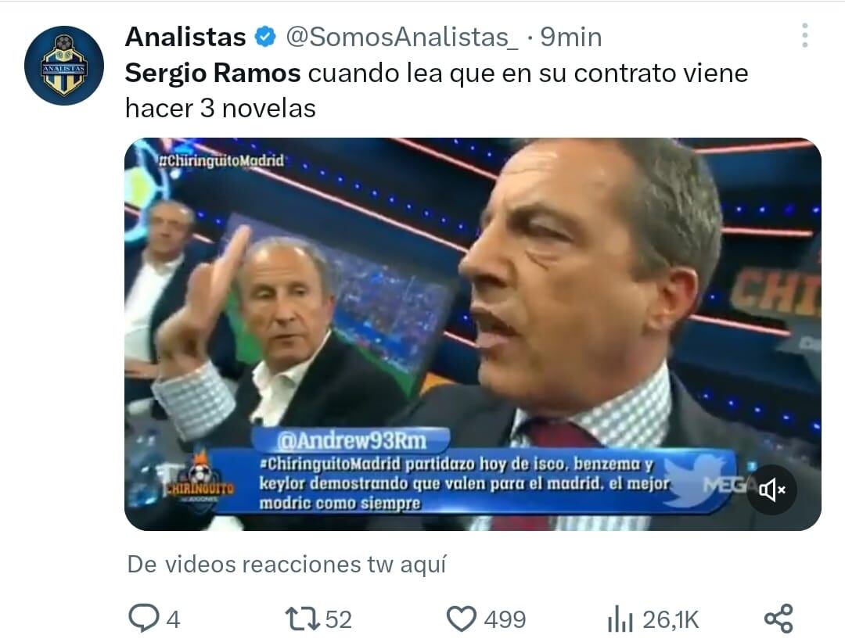The width and height of the screenshot is (845, 642).
Task: Open the Analistas display name link
Action: 185,38
